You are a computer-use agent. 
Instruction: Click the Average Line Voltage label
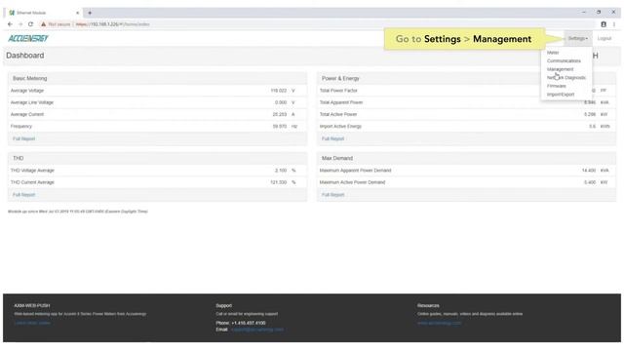32,102
